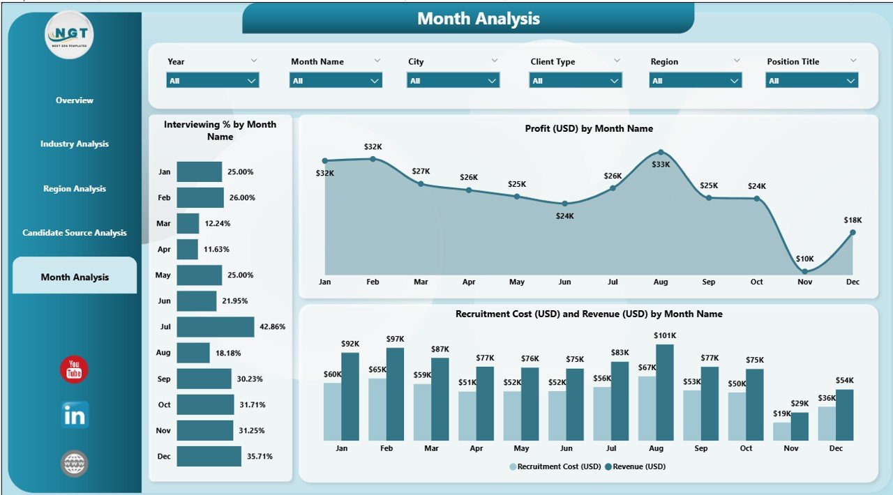The height and width of the screenshot is (495, 893).
Task: Select the website globe icon
Action: click(x=73, y=464)
